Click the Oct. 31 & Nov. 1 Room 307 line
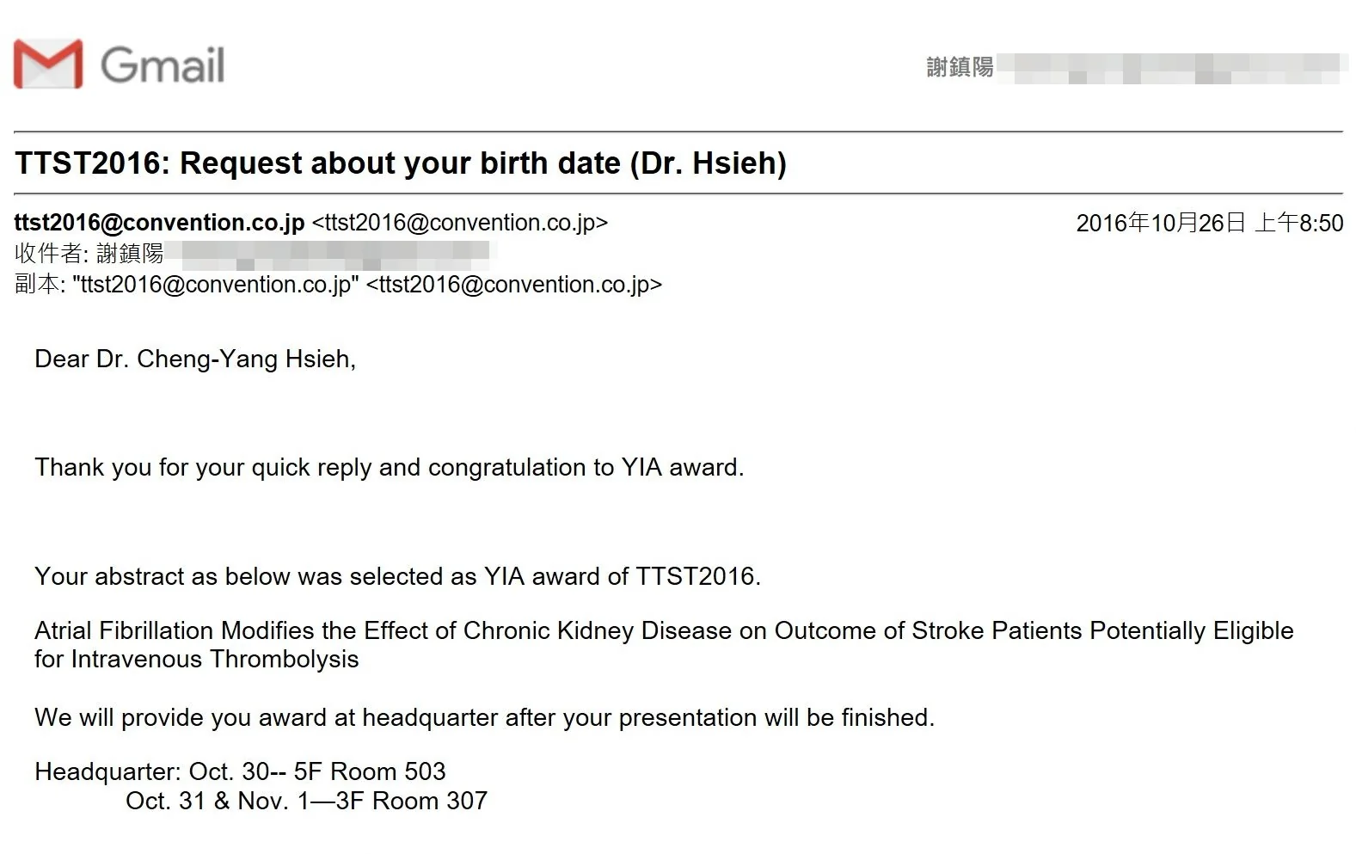 pos(306,801)
